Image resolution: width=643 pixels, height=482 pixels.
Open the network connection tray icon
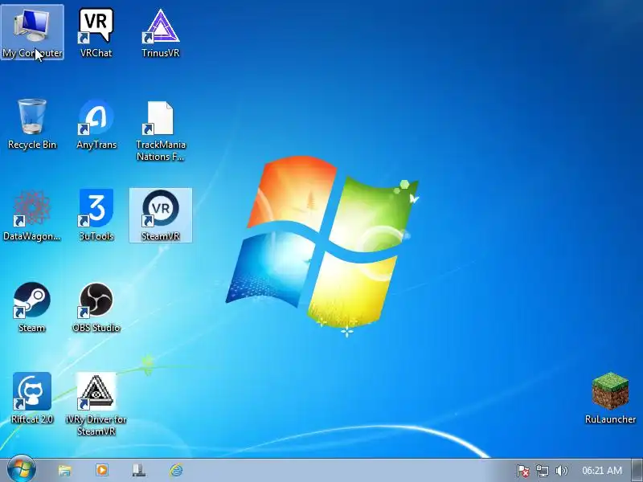click(x=542, y=471)
